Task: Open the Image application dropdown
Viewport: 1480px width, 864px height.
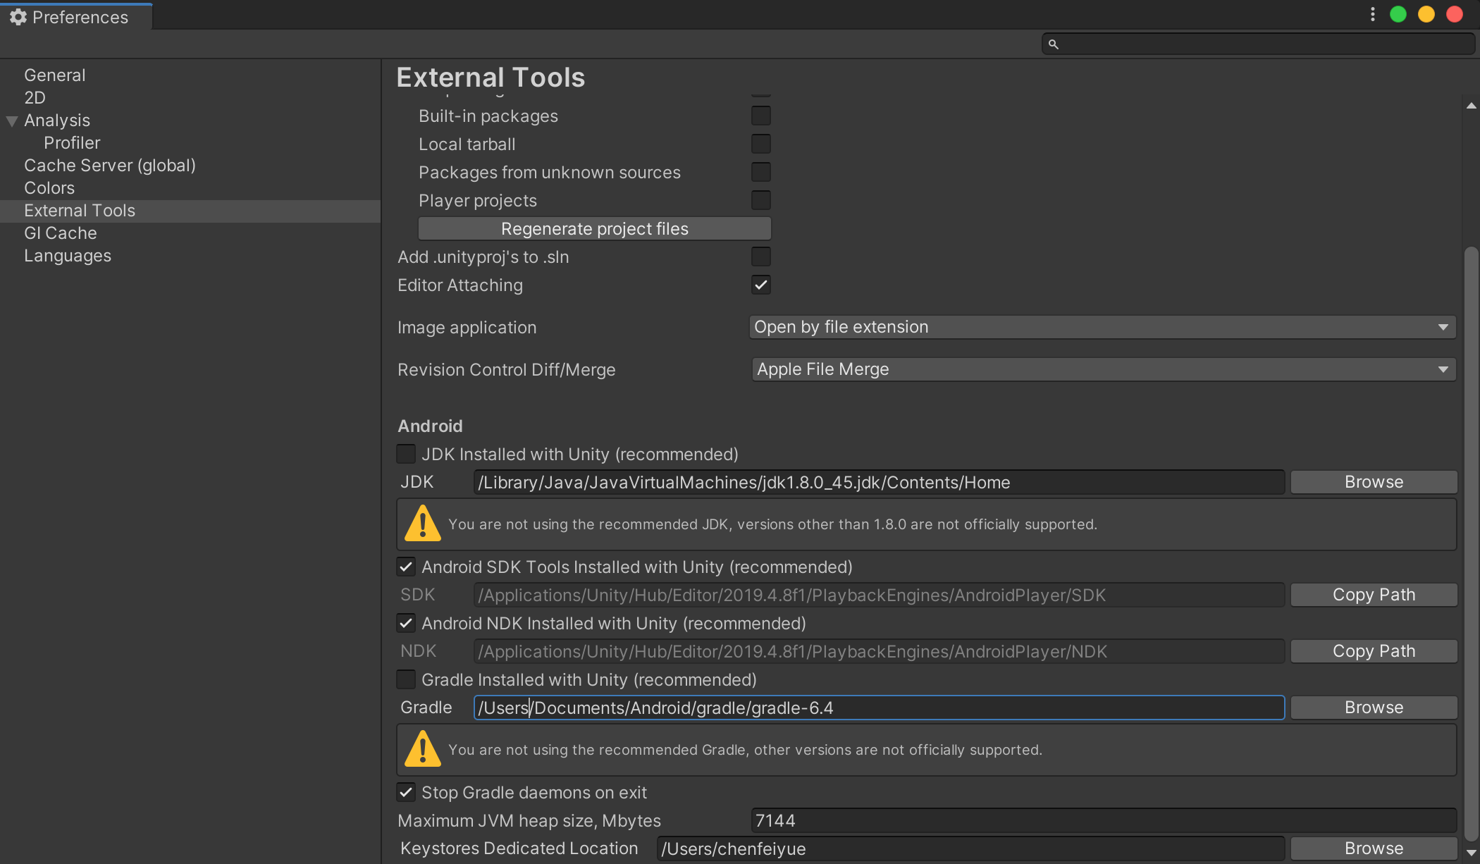Action: click(1102, 327)
